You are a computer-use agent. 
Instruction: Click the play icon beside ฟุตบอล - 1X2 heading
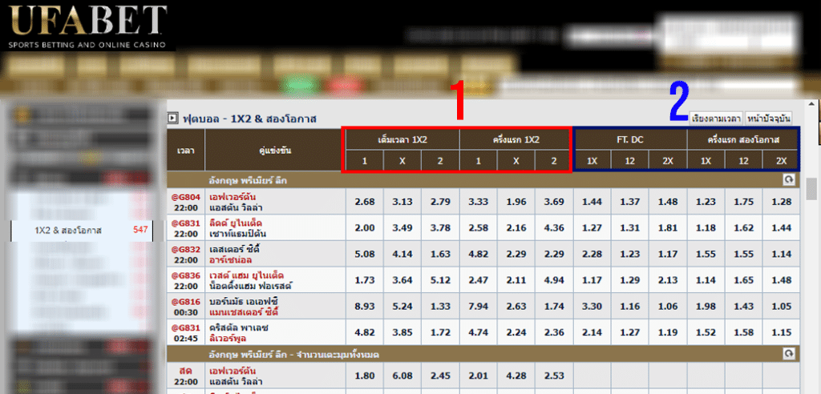[172, 119]
